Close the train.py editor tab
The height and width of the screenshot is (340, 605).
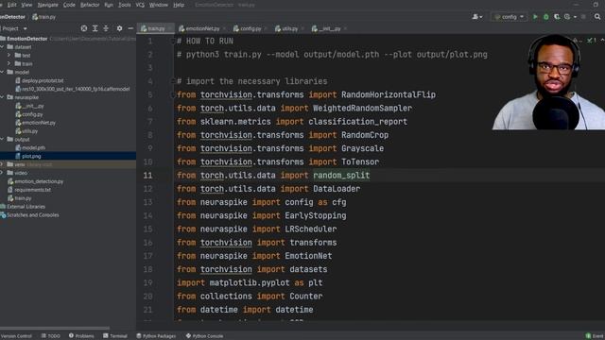pyautogui.click(x=170, y=29)
